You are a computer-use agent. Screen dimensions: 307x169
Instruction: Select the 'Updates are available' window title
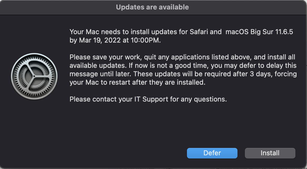pyautogui.click(x=152, y=7)
